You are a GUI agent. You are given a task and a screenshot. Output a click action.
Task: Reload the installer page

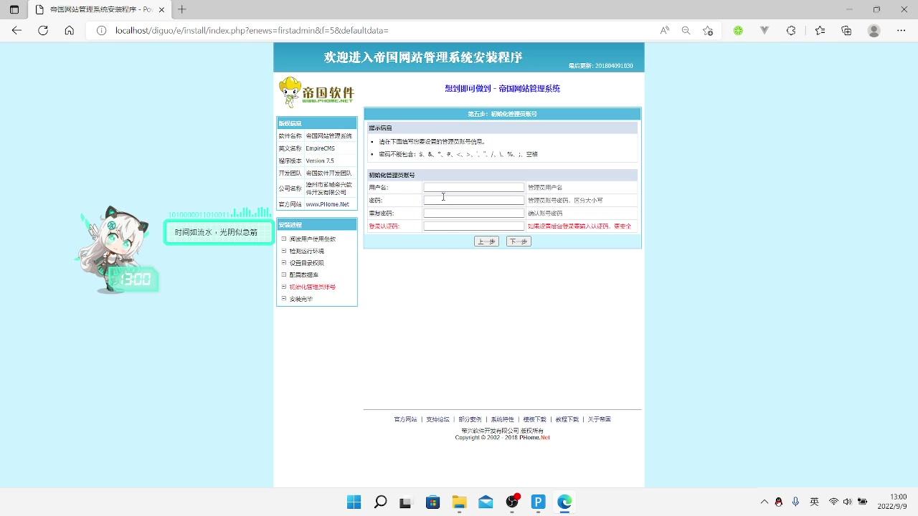click(x=43, y=30)
